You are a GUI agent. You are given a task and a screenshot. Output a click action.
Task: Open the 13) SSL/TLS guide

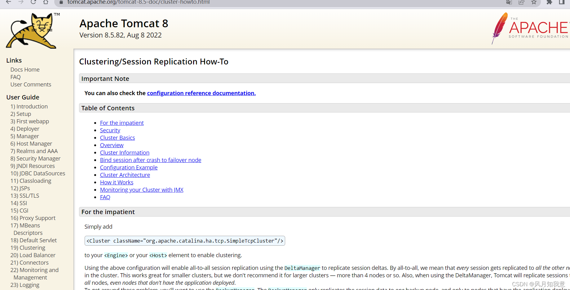tap(25, 196)
